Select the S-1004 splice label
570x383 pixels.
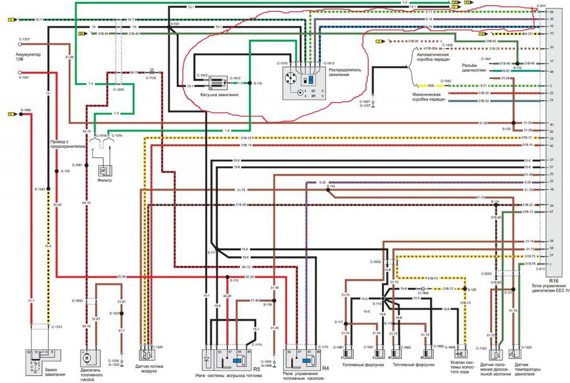(x=26, y=110)
